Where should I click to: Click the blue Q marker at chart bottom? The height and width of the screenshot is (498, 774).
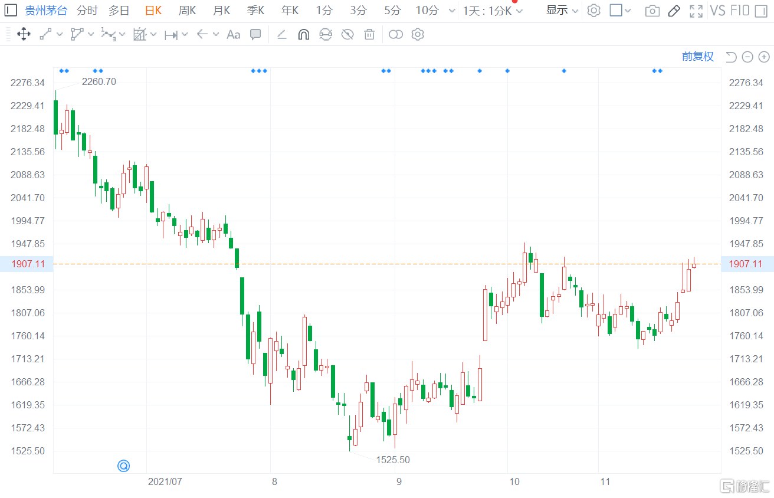[123, 466]
